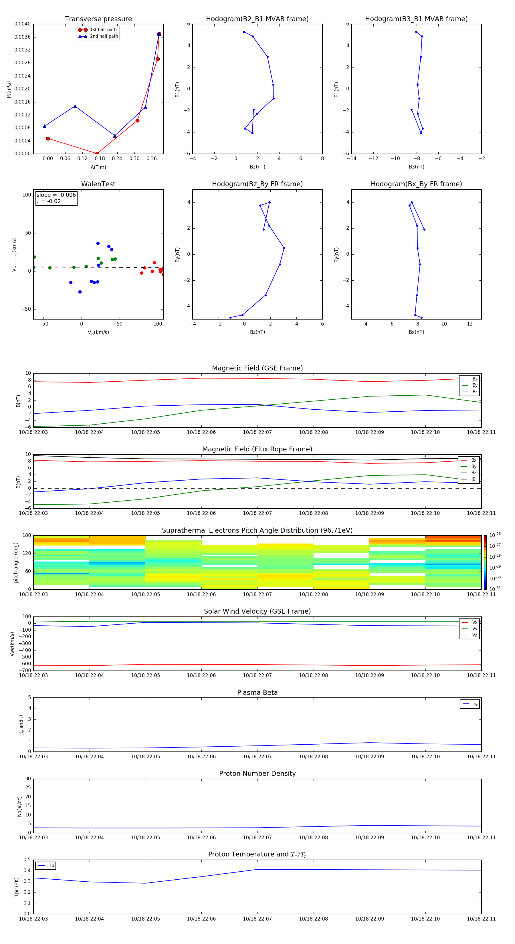This screenshot has width=515, height=944.
Task: Click the blue triangle near Pt 0.0015, A 0.09
Action: tap(75, 106)
